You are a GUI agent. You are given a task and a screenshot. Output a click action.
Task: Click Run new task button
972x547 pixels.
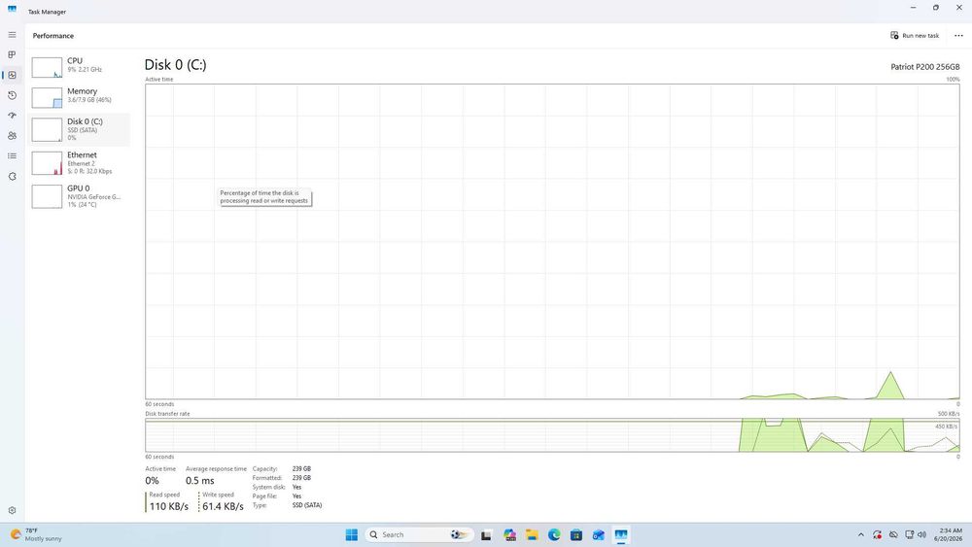(x=915, y=35)
